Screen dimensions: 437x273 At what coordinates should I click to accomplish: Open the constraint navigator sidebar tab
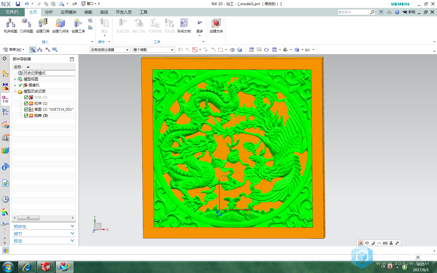click(x=5, y=86)
